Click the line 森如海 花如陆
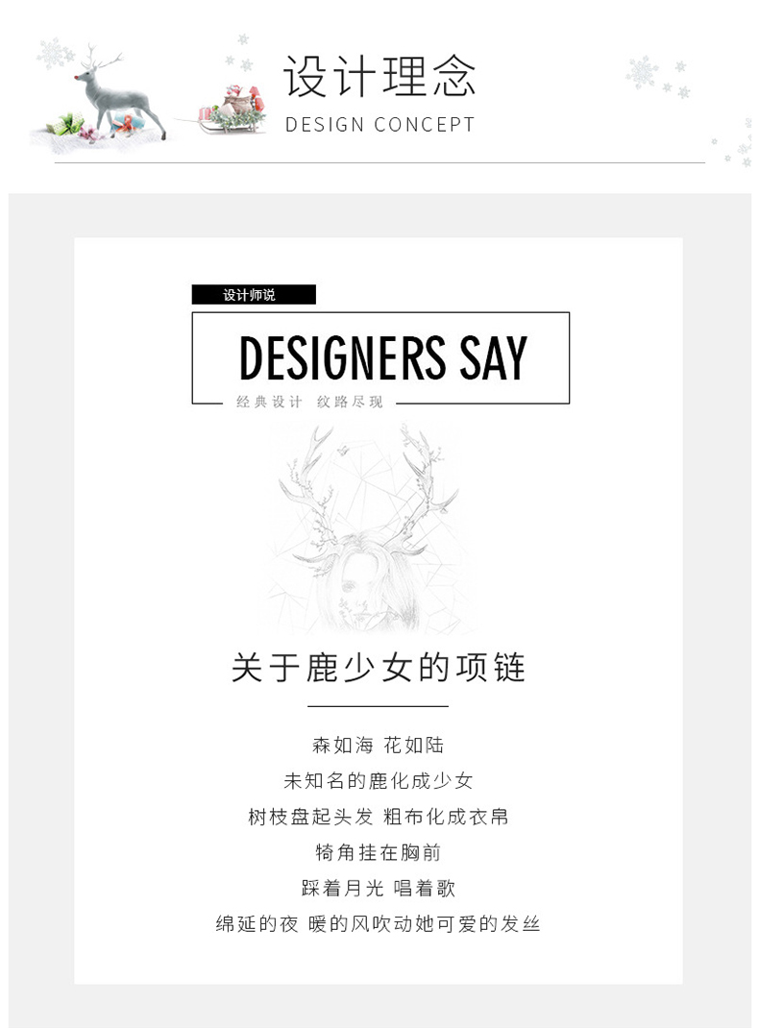 point(379,745)
